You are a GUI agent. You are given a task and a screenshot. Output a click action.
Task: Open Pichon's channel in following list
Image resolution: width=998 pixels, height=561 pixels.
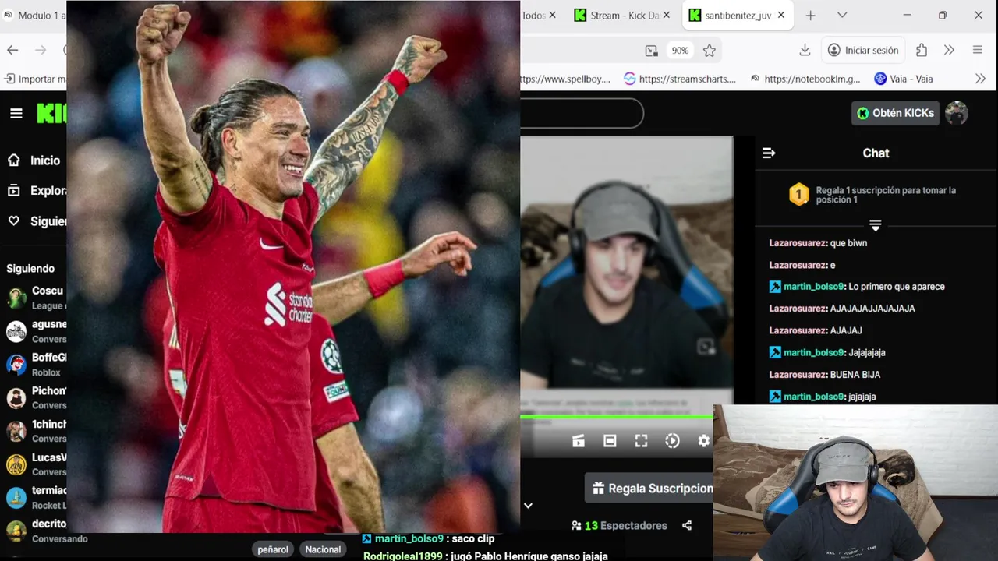coord(35,397)
